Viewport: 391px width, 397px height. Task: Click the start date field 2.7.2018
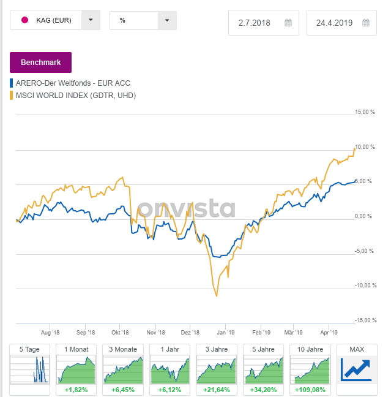pos(257,23)
